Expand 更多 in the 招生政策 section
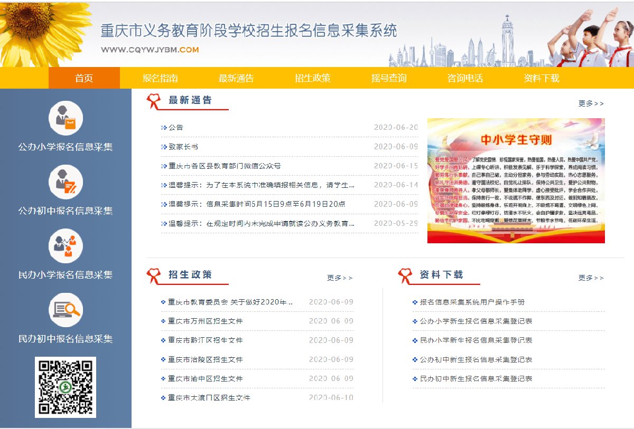The height and width of the screenshot is (429, 634). (339, 278)
